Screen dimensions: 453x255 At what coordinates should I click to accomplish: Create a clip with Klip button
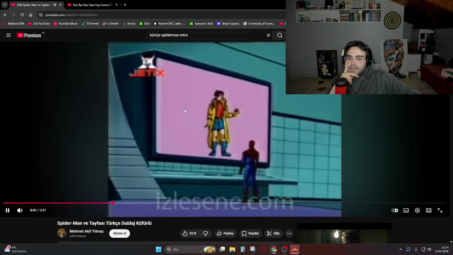point(273,233)
